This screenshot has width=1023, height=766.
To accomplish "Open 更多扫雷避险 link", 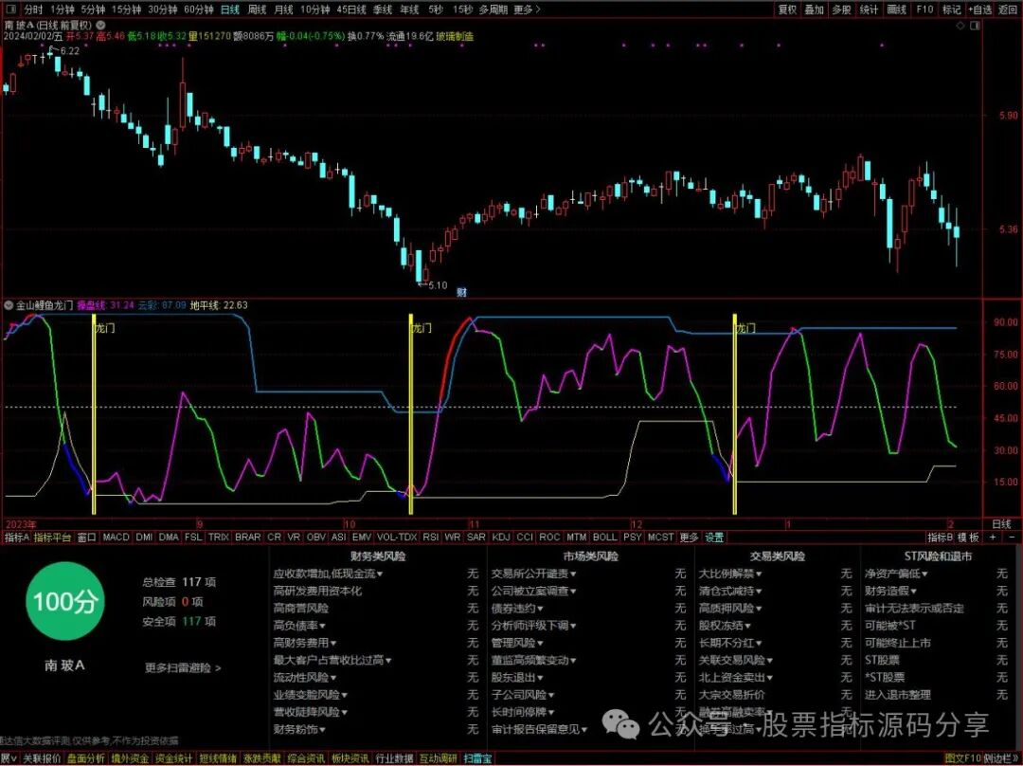I will point(183,667).
